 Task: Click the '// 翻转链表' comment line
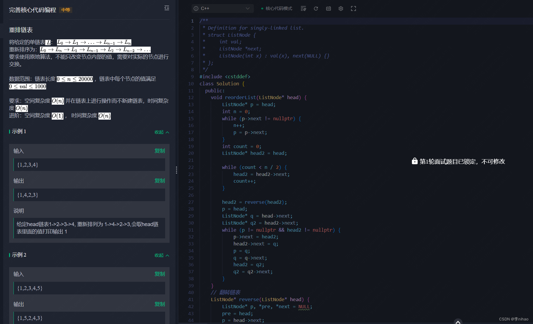[225, 292]
